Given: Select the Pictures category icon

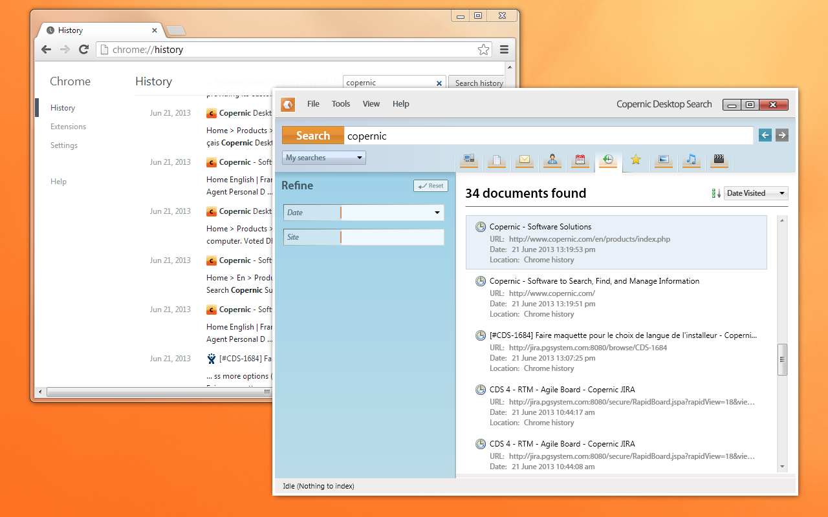Looking at the screenshot, I should 663,160.
